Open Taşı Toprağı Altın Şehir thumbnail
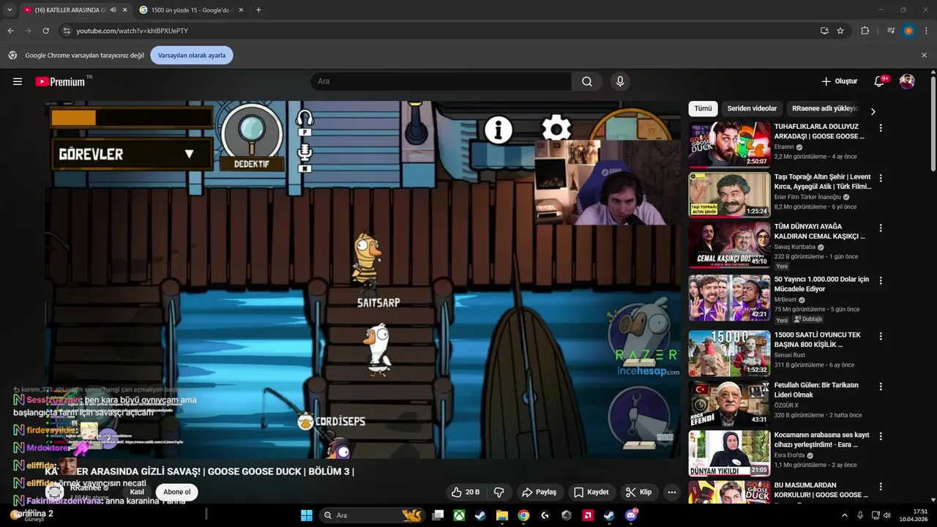 click(x=729, y=195)
